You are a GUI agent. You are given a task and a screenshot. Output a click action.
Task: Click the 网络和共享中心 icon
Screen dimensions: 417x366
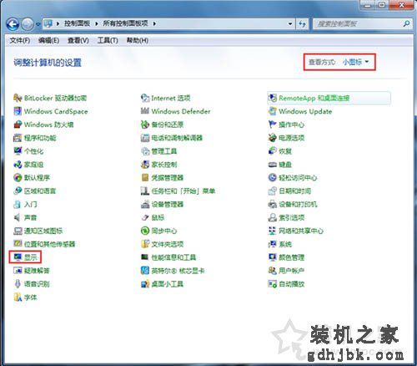272,231
